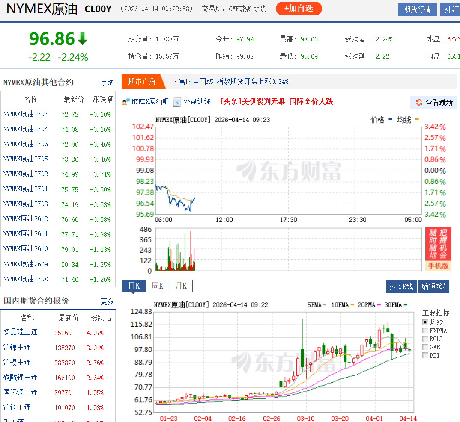Image resolution: width=460 pixels, height=422 pixels.
Task: Click the intraday volume bar chart
Action: [288, 250]
